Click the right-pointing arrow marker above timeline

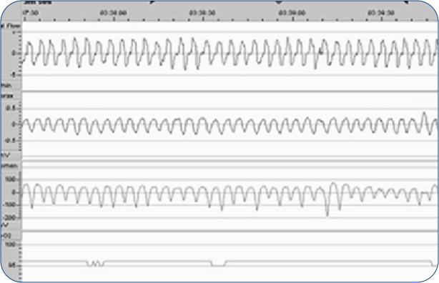[152, 2]
